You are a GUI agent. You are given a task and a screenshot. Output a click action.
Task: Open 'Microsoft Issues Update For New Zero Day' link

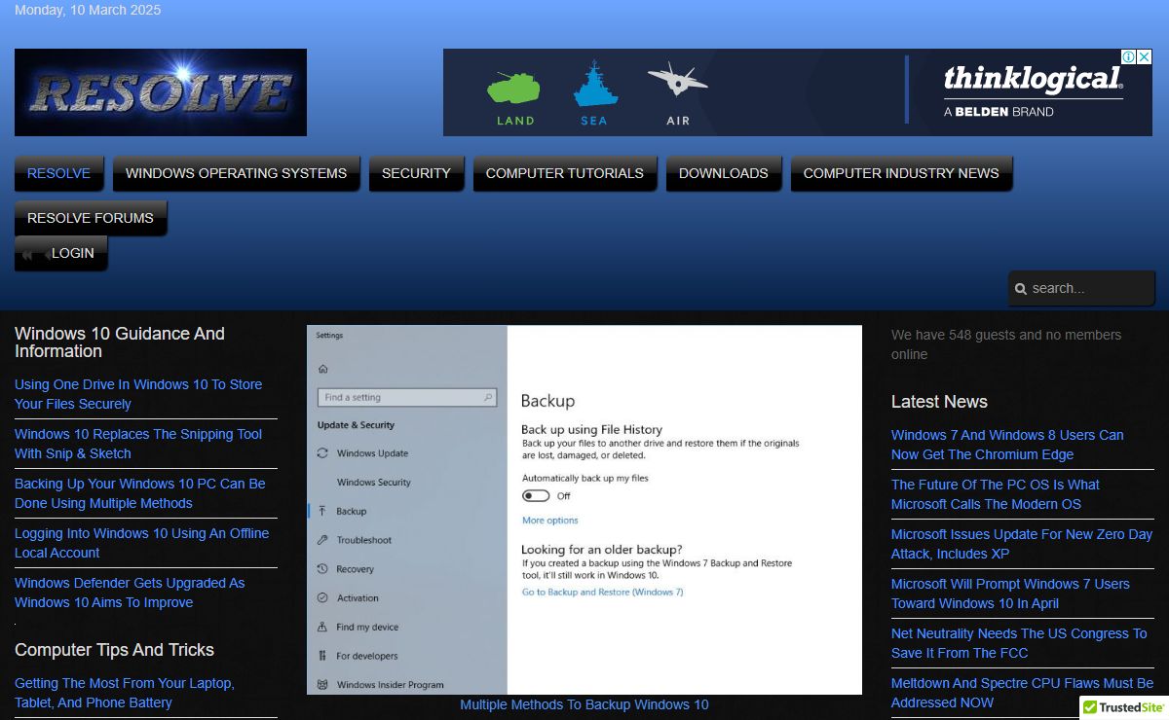point(1022,544)
